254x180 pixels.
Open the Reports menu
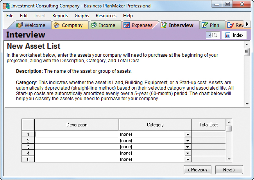point(60,16)
